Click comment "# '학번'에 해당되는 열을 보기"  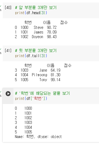point(42,93)
